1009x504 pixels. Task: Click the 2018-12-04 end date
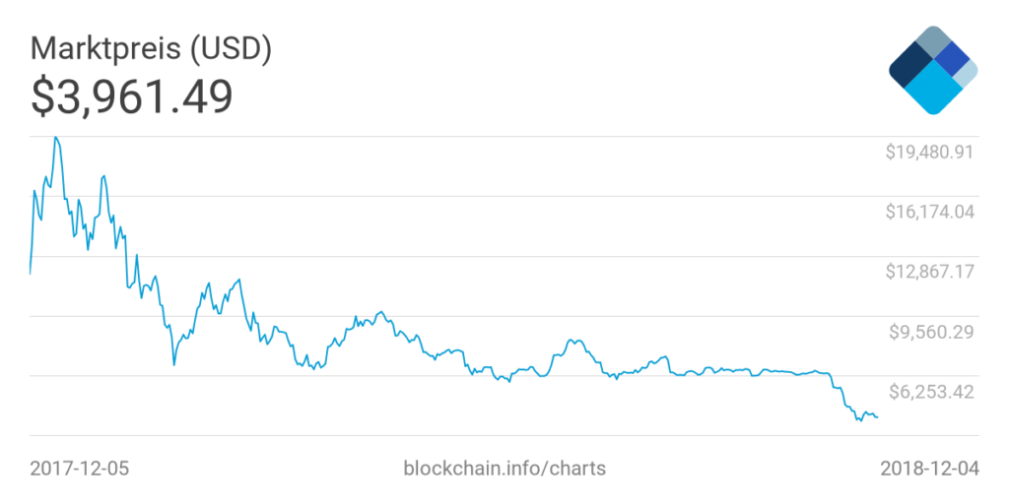(x=929, y=468)
